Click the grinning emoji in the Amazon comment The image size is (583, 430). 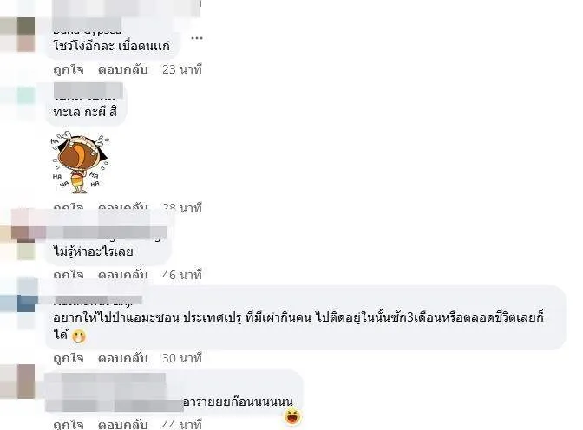pyautogui.click(x=78, y=336)
